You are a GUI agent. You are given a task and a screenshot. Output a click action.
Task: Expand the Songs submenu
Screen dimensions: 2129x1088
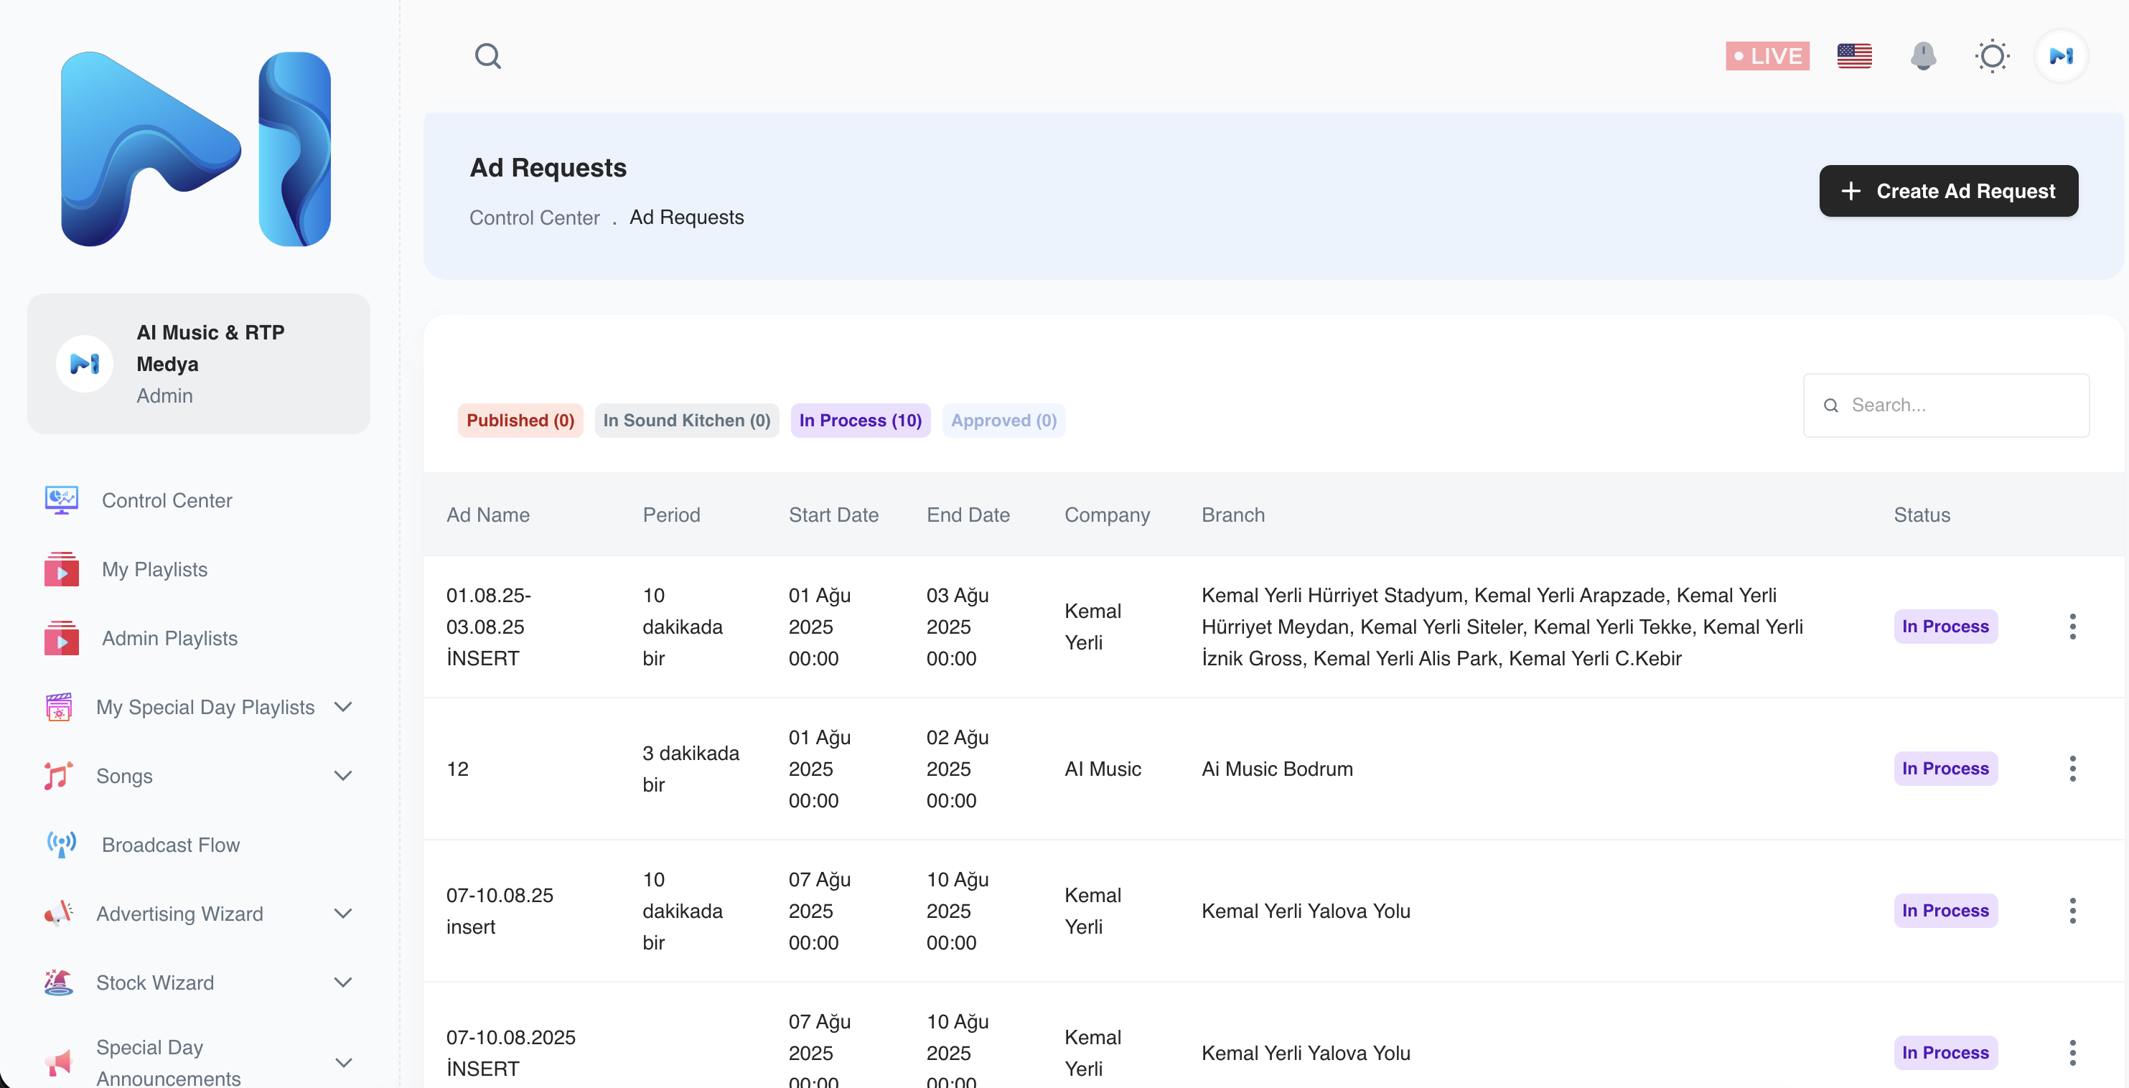pos(342,776)
